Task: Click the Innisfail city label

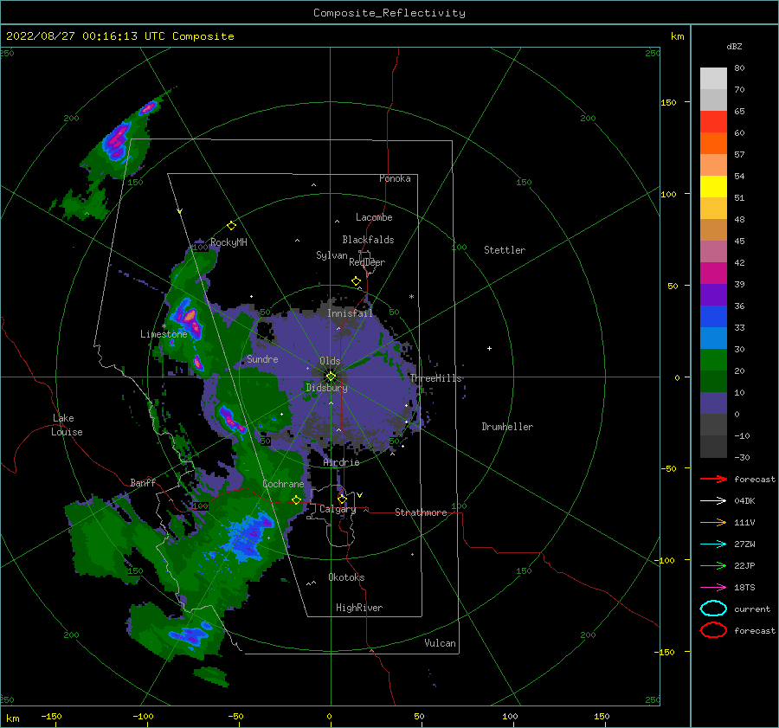Action: [350, 313]
